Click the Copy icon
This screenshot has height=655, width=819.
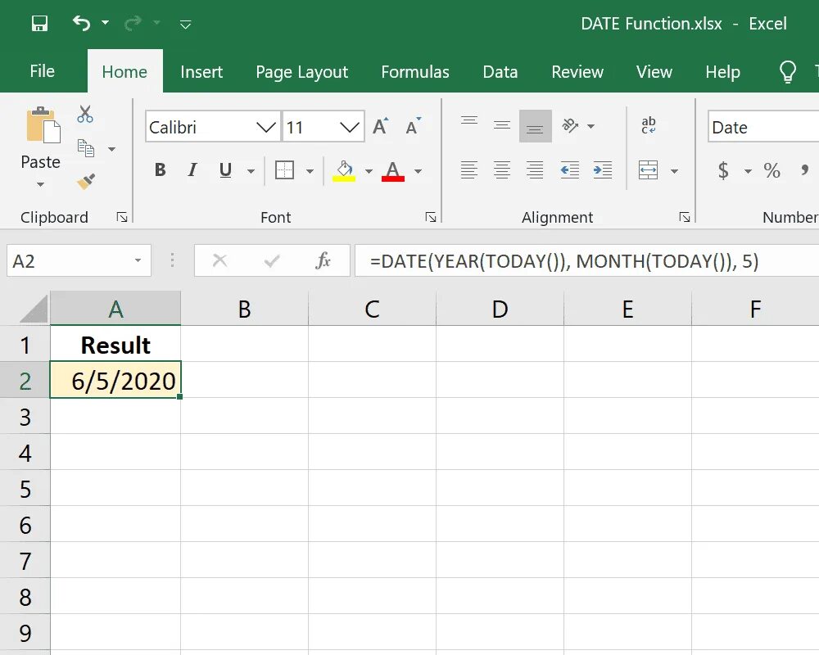pos(86,148)
